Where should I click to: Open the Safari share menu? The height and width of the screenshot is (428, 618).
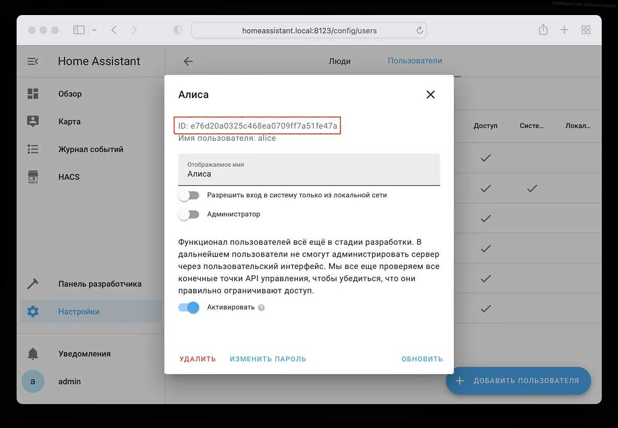pyautogui.click(x=543, y=30)
